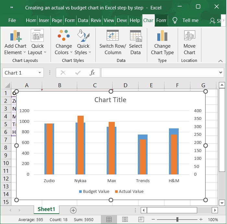Screen dimensions: 227x224
Task: Click the Add Chart Element icon
Action: [x=15, y=36]
